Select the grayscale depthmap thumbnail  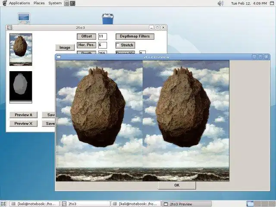click(21, 87)
